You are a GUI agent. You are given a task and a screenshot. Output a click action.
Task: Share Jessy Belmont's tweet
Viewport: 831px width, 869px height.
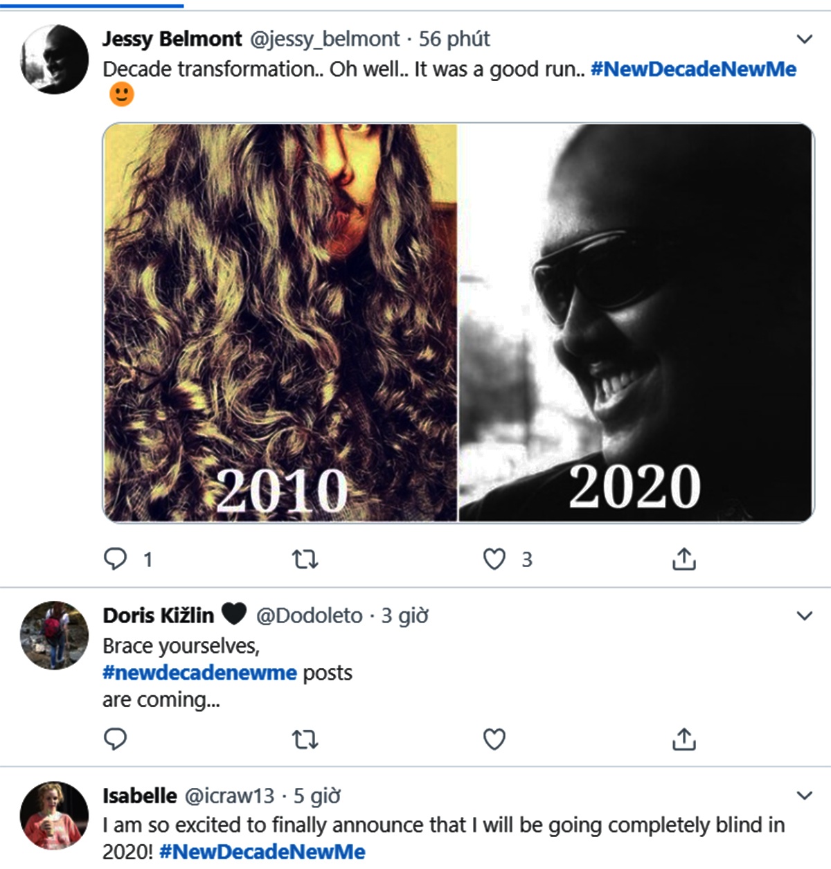coord(683,559)
